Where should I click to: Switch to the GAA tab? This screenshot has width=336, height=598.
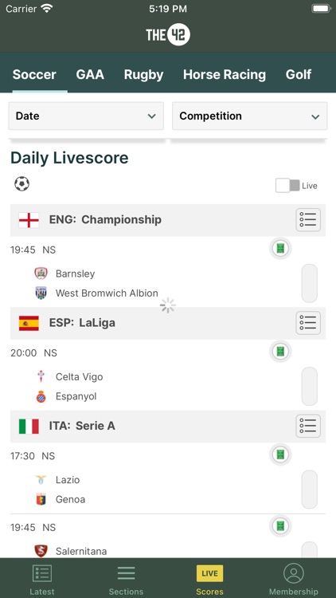point(90,74)
